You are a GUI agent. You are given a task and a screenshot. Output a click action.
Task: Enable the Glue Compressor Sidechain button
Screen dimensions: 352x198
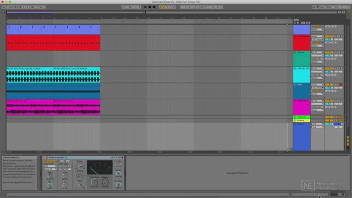click(x=50, y=161)
